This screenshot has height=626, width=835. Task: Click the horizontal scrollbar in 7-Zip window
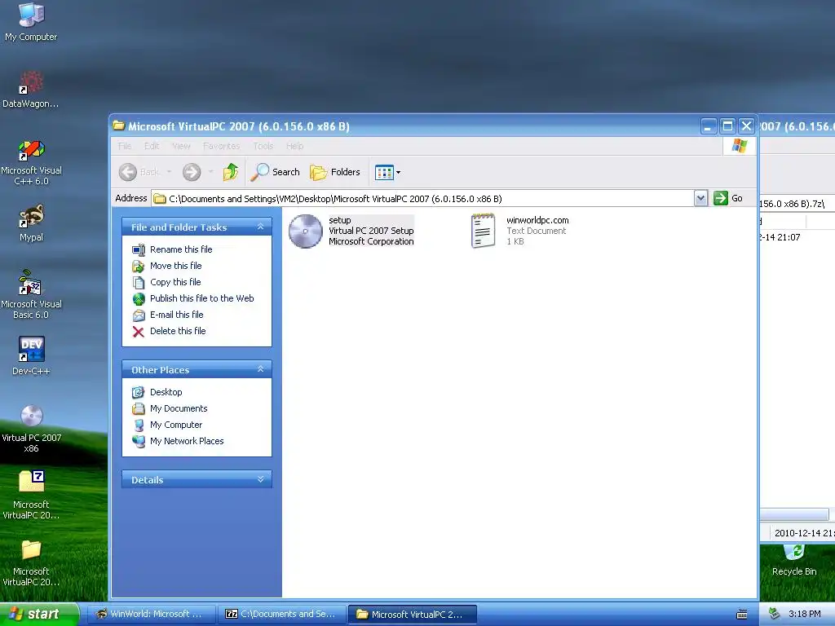(794, 514)
